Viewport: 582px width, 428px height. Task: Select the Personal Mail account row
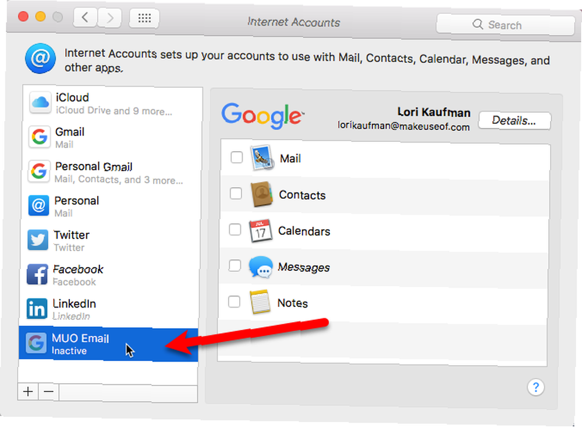click(111, 206)
